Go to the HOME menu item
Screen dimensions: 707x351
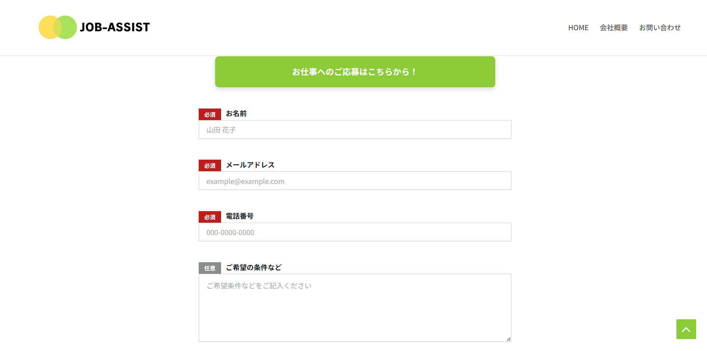point(578,28)
